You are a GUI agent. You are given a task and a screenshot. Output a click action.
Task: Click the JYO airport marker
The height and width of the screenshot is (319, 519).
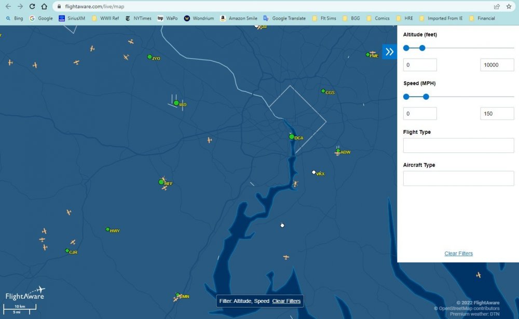149,58
